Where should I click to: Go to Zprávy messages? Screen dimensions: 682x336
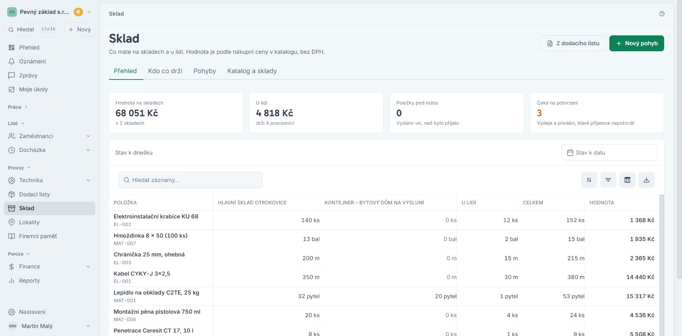coord(49,75)
